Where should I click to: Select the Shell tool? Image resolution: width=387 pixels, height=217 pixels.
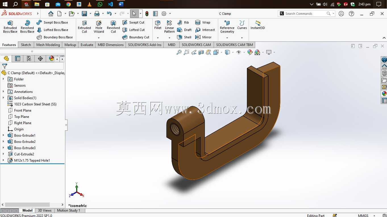point(184,37)
